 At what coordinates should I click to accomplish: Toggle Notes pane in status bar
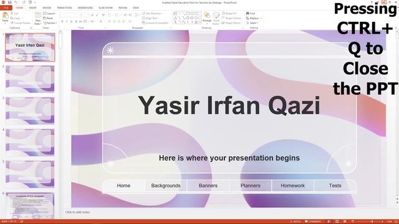[295, 222]
